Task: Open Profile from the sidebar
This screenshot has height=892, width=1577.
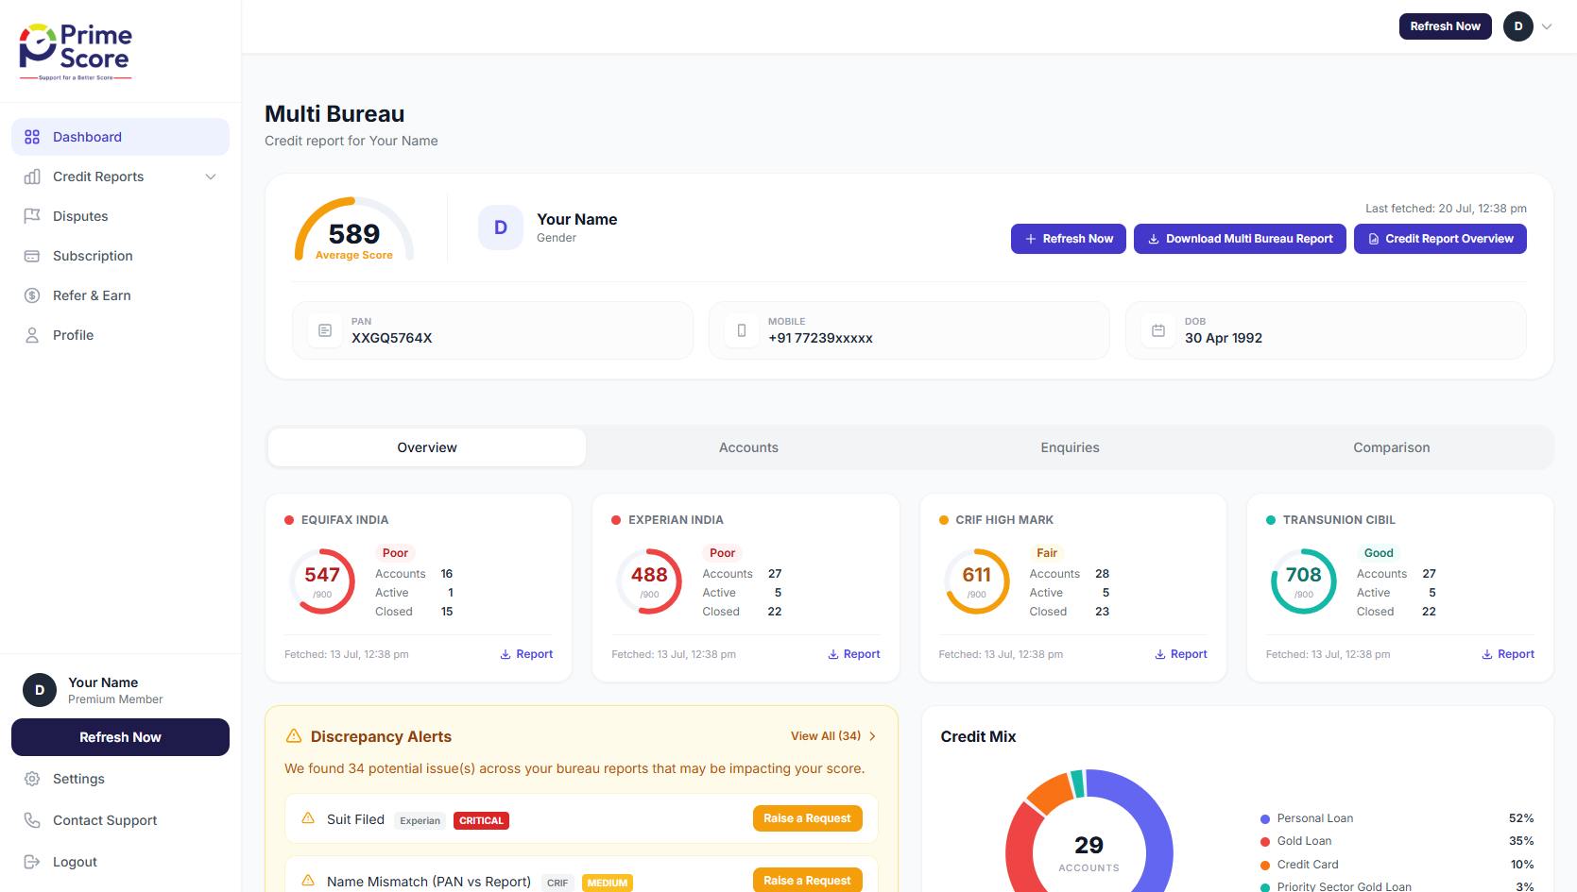Action: click(x=120, y=335)
